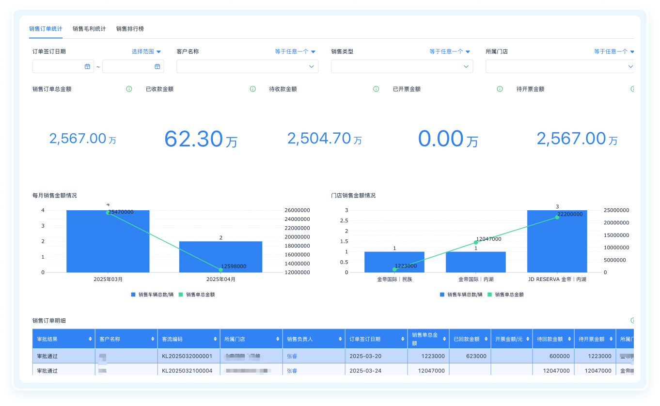Toggle 销售单总金额 legend in monthly chart
Viewport: 660px width, 406px height.
[x=197, y=294]
